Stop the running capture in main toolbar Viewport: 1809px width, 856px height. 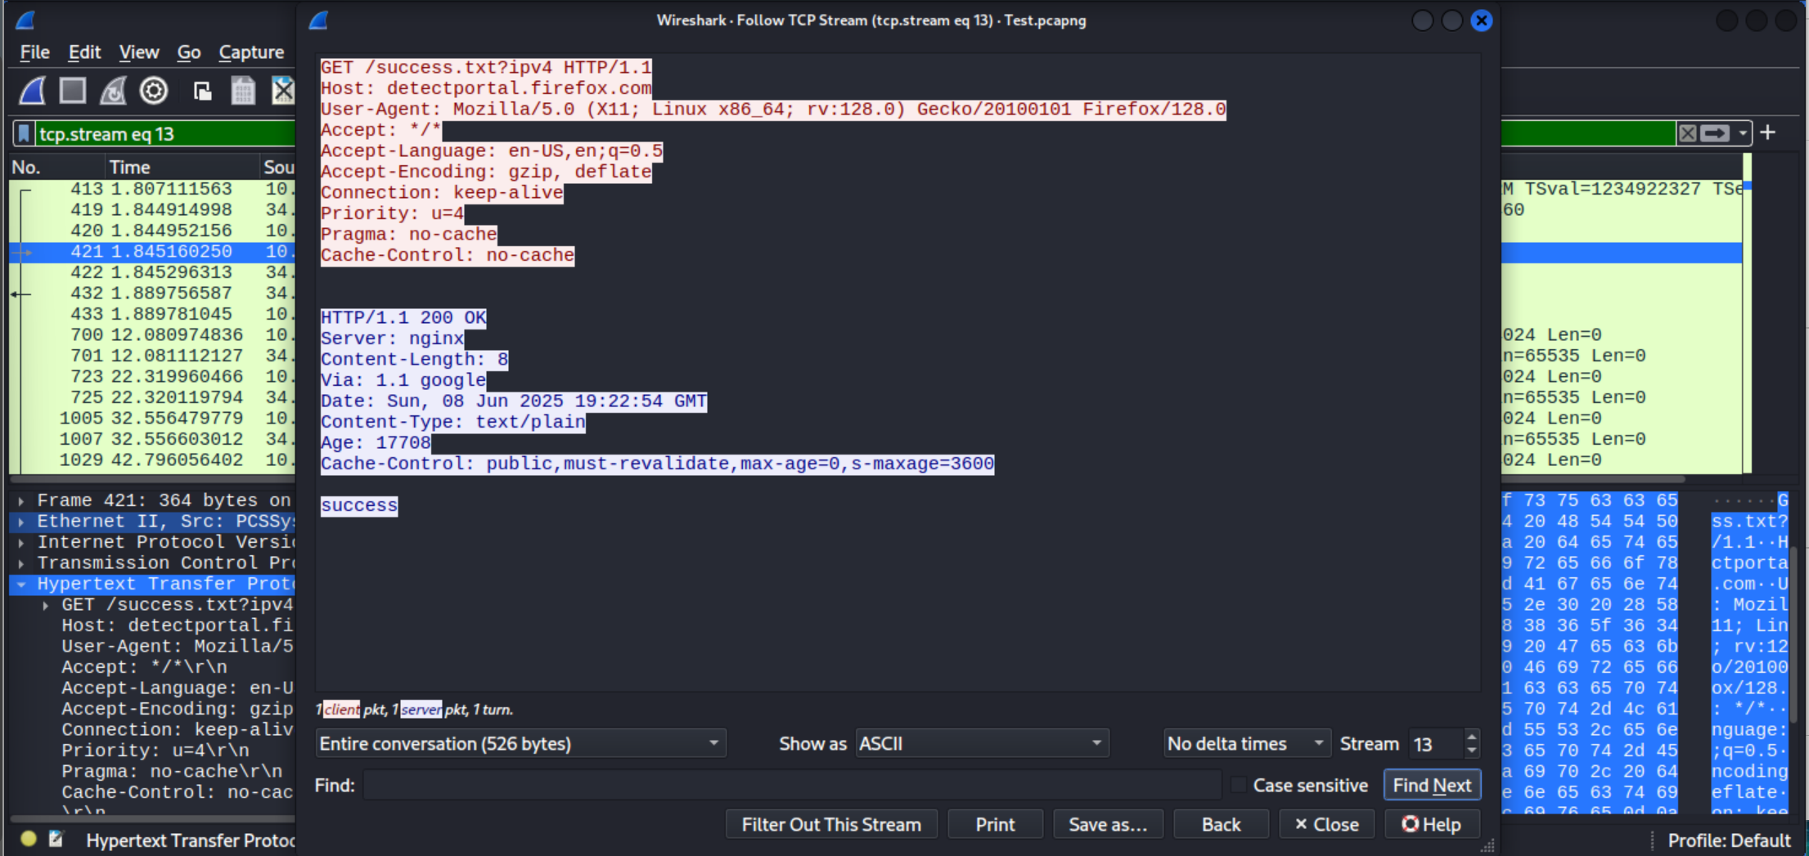point(73,91)
